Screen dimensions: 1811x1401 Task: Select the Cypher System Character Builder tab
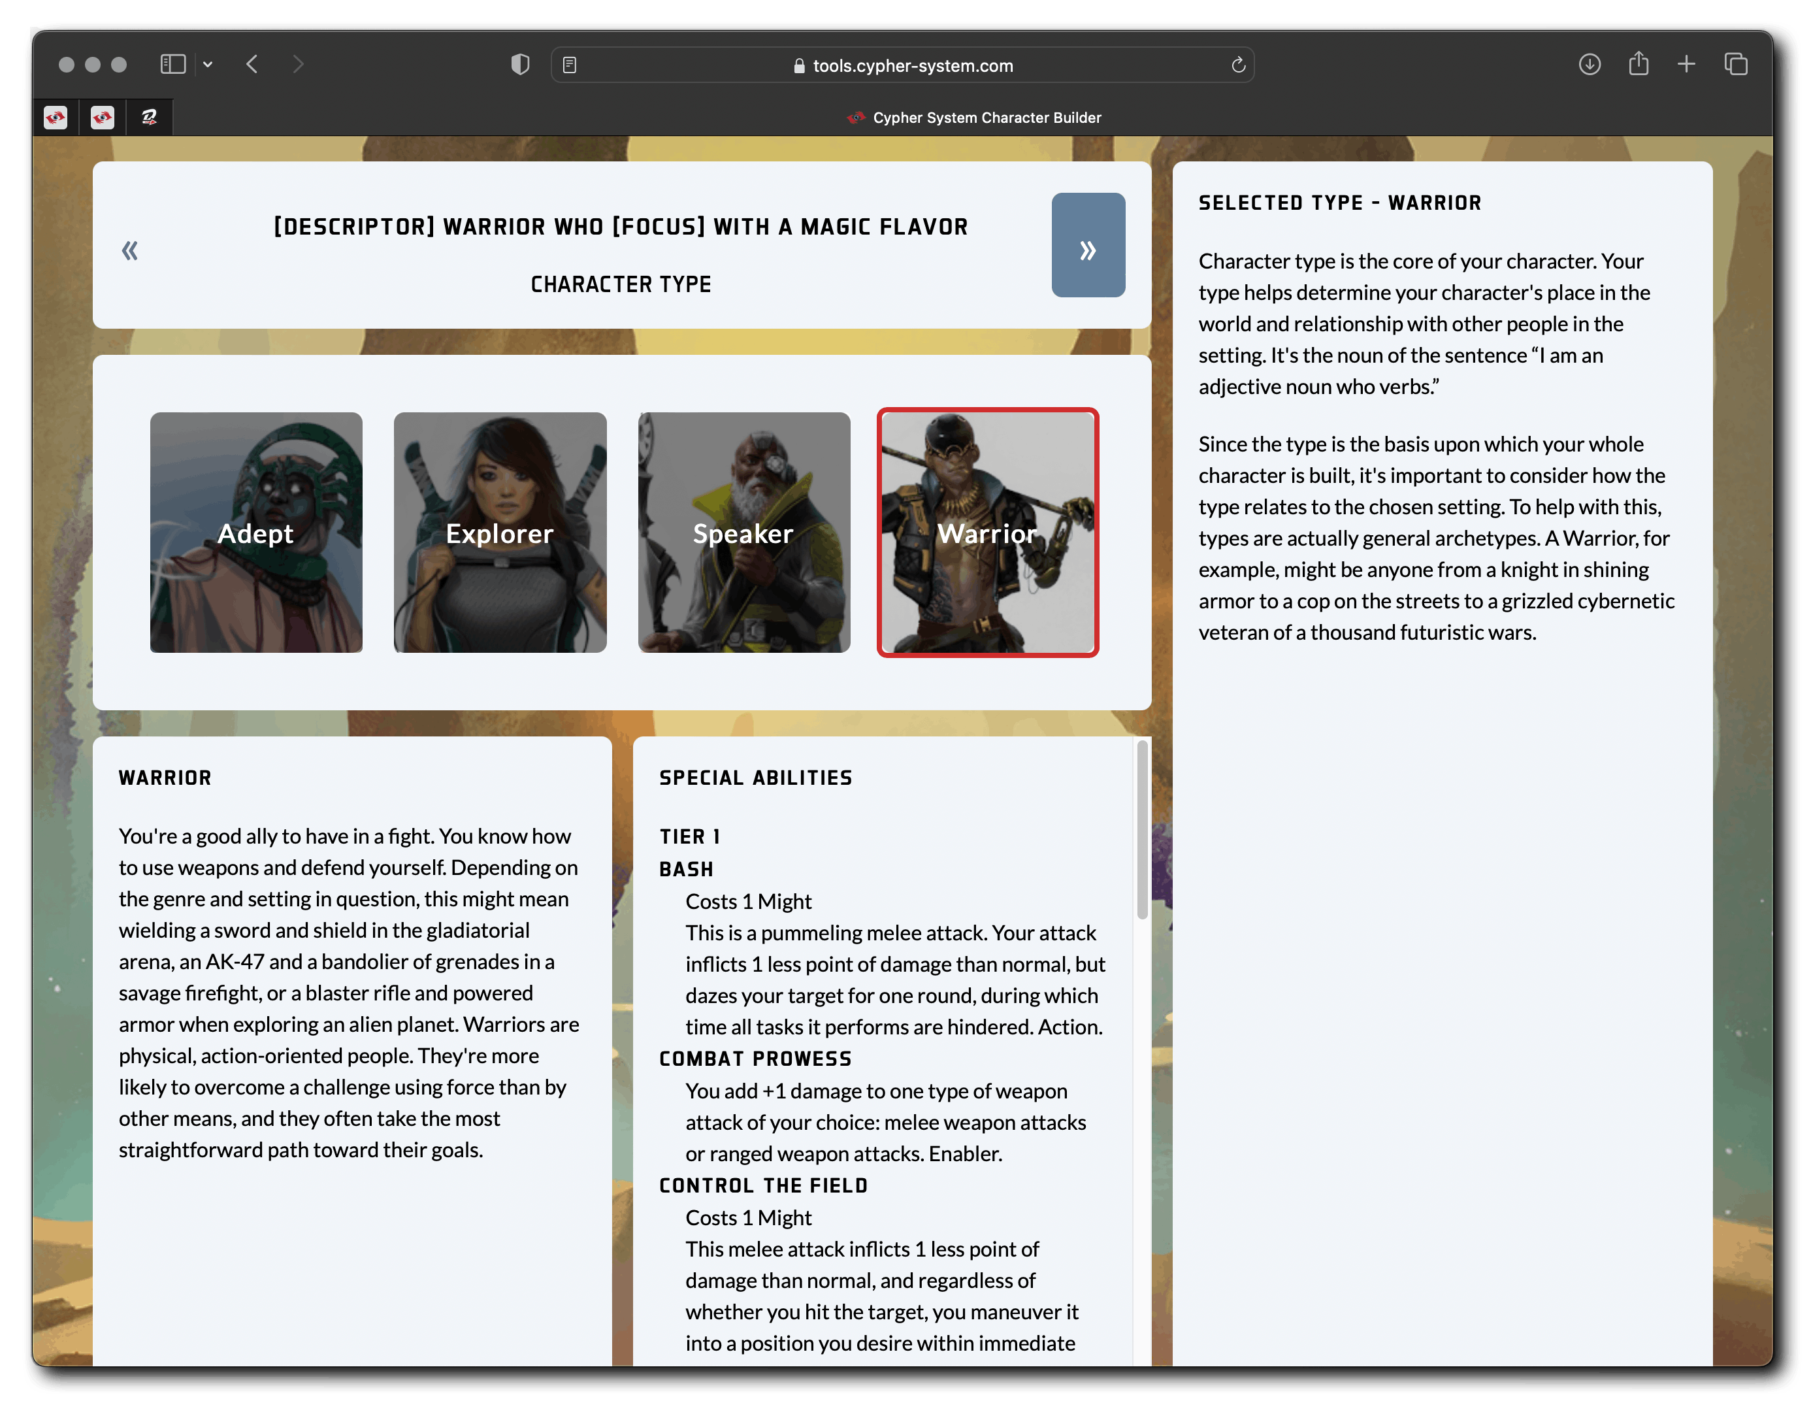tap(974, 118)
